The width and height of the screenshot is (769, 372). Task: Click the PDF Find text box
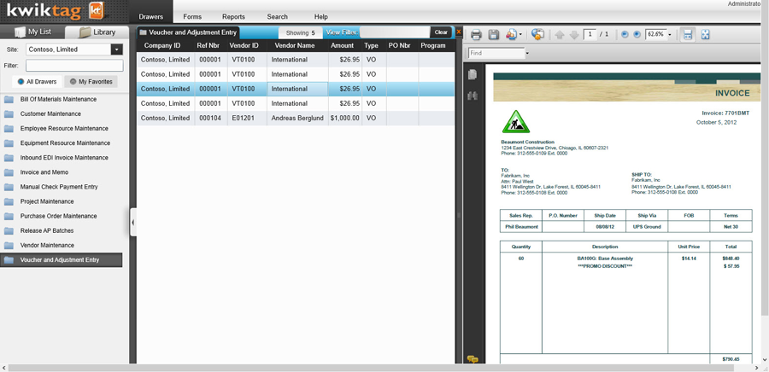(496, 53)
